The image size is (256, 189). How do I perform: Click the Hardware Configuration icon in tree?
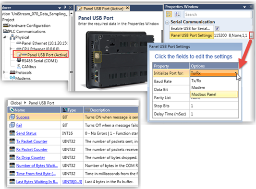(x=6, y=25)
